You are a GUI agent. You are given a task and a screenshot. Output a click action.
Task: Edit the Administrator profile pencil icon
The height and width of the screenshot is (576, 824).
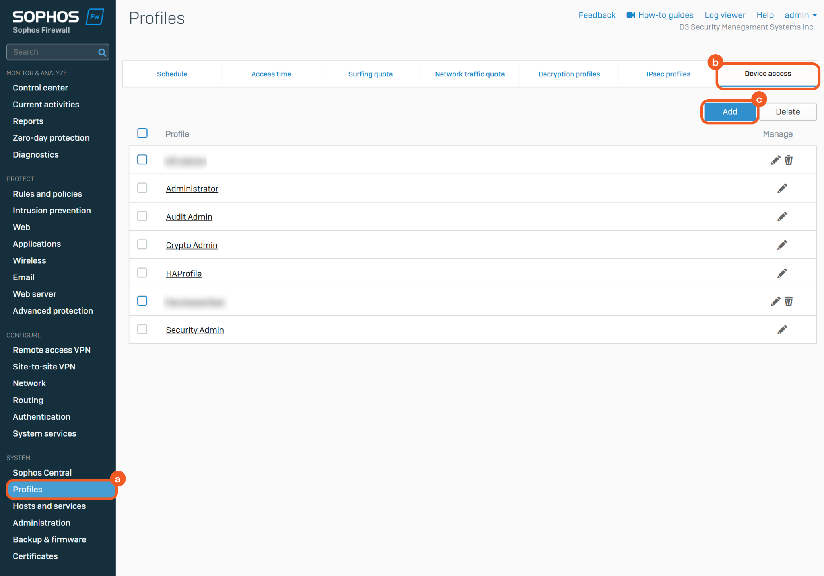tap(782, 189)
